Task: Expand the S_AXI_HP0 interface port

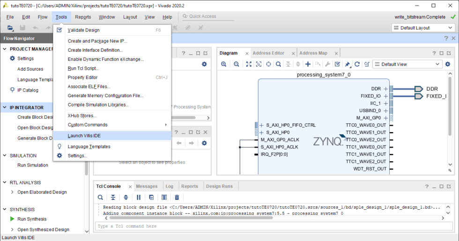Action: point(261,132)
